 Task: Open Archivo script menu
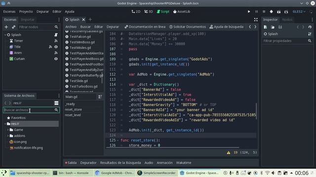(x=71, y=27)
